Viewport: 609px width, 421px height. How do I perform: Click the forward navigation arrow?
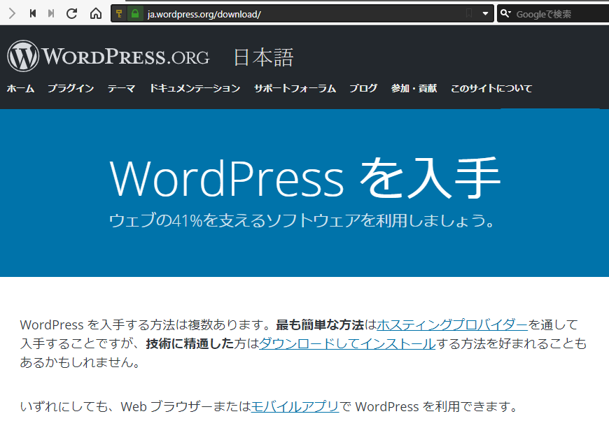(x=12, y=13)
